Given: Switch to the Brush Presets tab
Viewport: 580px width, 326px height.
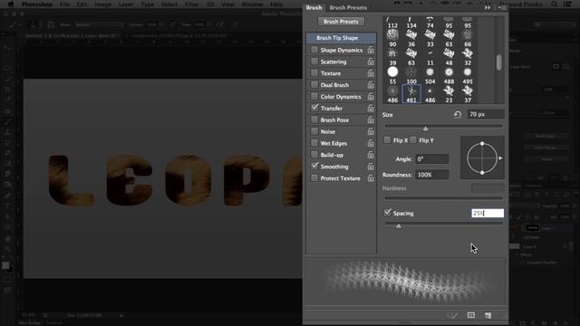Looking at the screenshot, I should (x=348, y=7).
